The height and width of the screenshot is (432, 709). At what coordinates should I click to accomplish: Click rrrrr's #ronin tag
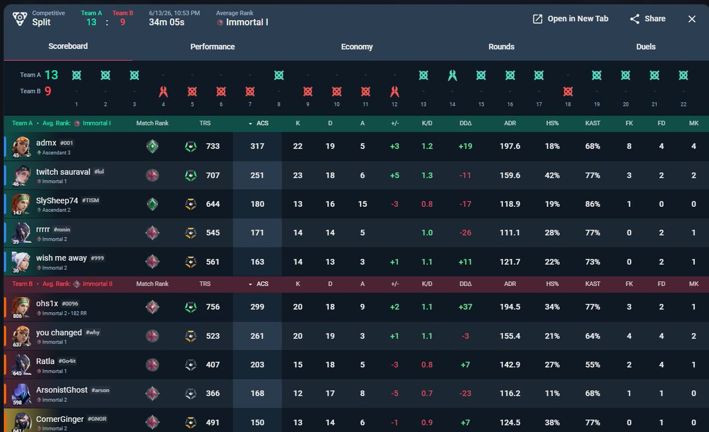click(x=62, y=229)
